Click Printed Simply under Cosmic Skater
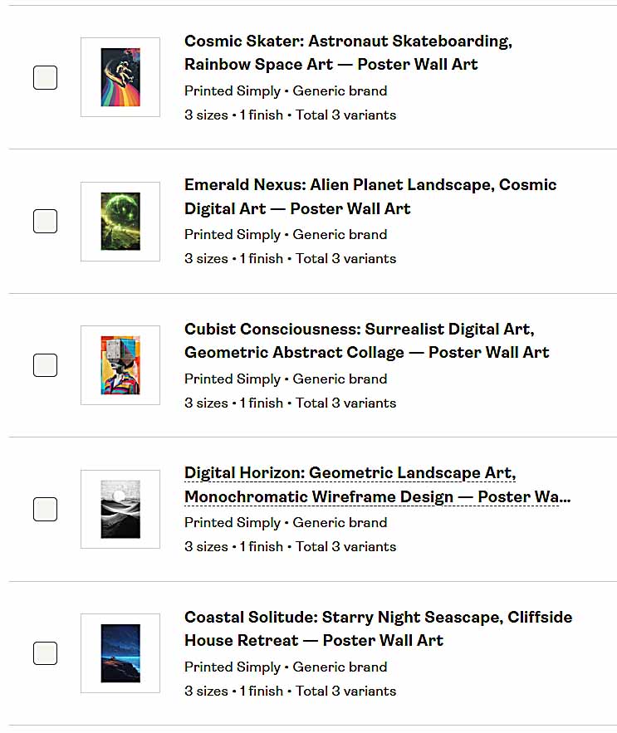 click(232, 90)
